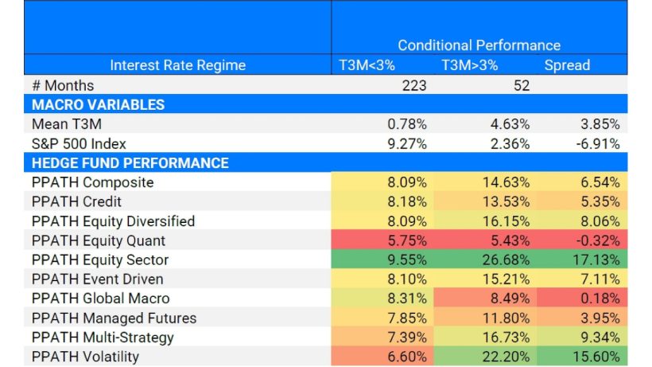Image resolution: width=652 pixels, height=367 pixels.
Task: Click the S&P 500 Index row label
Action: tap(78, 144)
